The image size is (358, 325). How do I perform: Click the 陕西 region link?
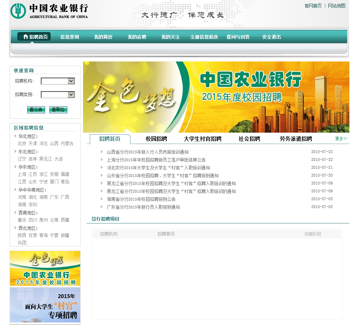[x=22, y=235]
